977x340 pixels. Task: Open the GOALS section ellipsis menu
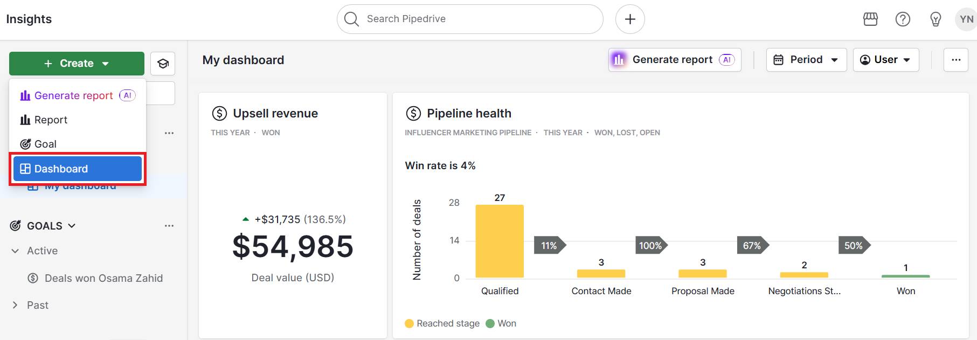(169, 226)
